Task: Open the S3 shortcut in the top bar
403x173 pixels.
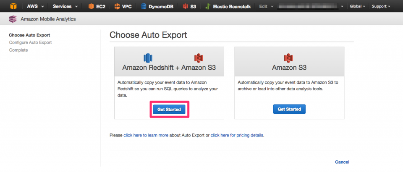Action: pos(189,6)
